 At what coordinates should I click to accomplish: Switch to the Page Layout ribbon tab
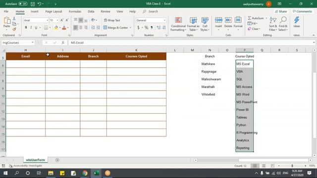pyautogui.click(x=53, y=11)
